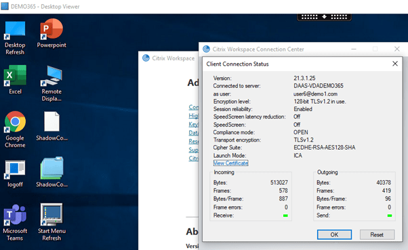This screenshot has width=408, height=250.
Task: Minimize the Connection Center window
Action: [354, 49]
